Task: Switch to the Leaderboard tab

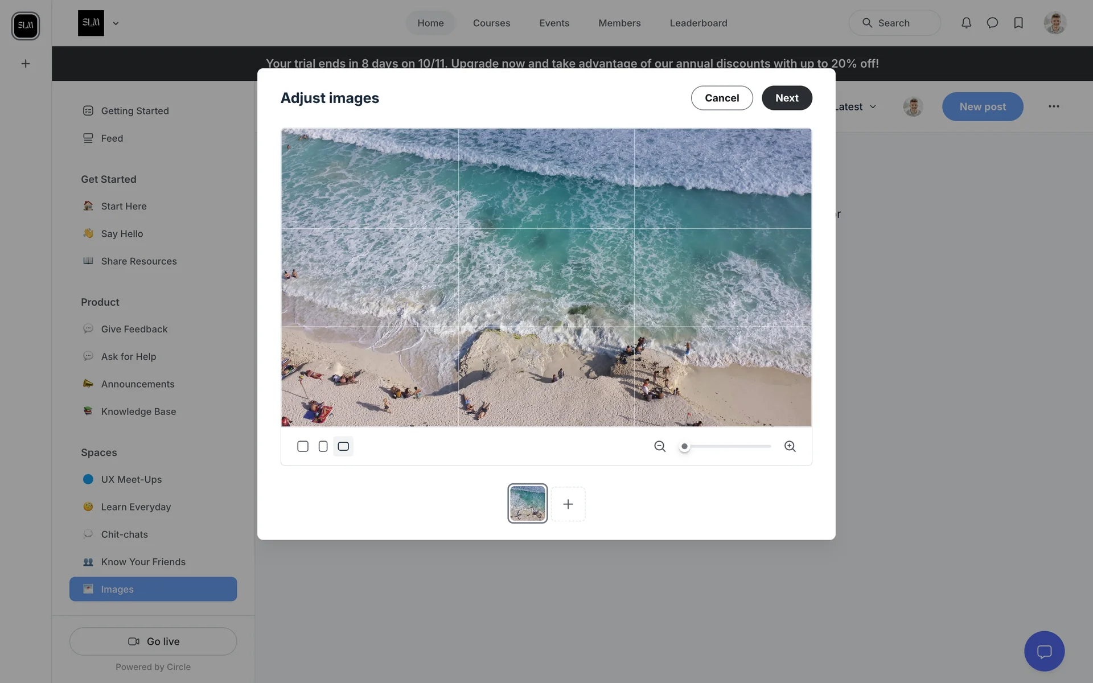Action: tap(698, 23)
